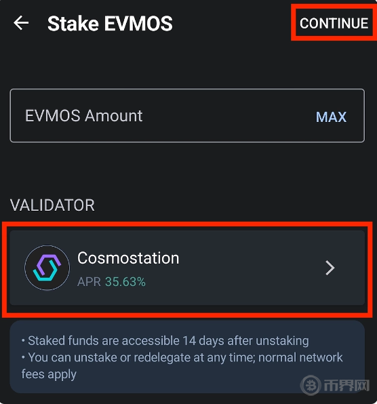Tap the CONTINUE button
Viewport: 377px width, 404px height.
tap(334, 23)
